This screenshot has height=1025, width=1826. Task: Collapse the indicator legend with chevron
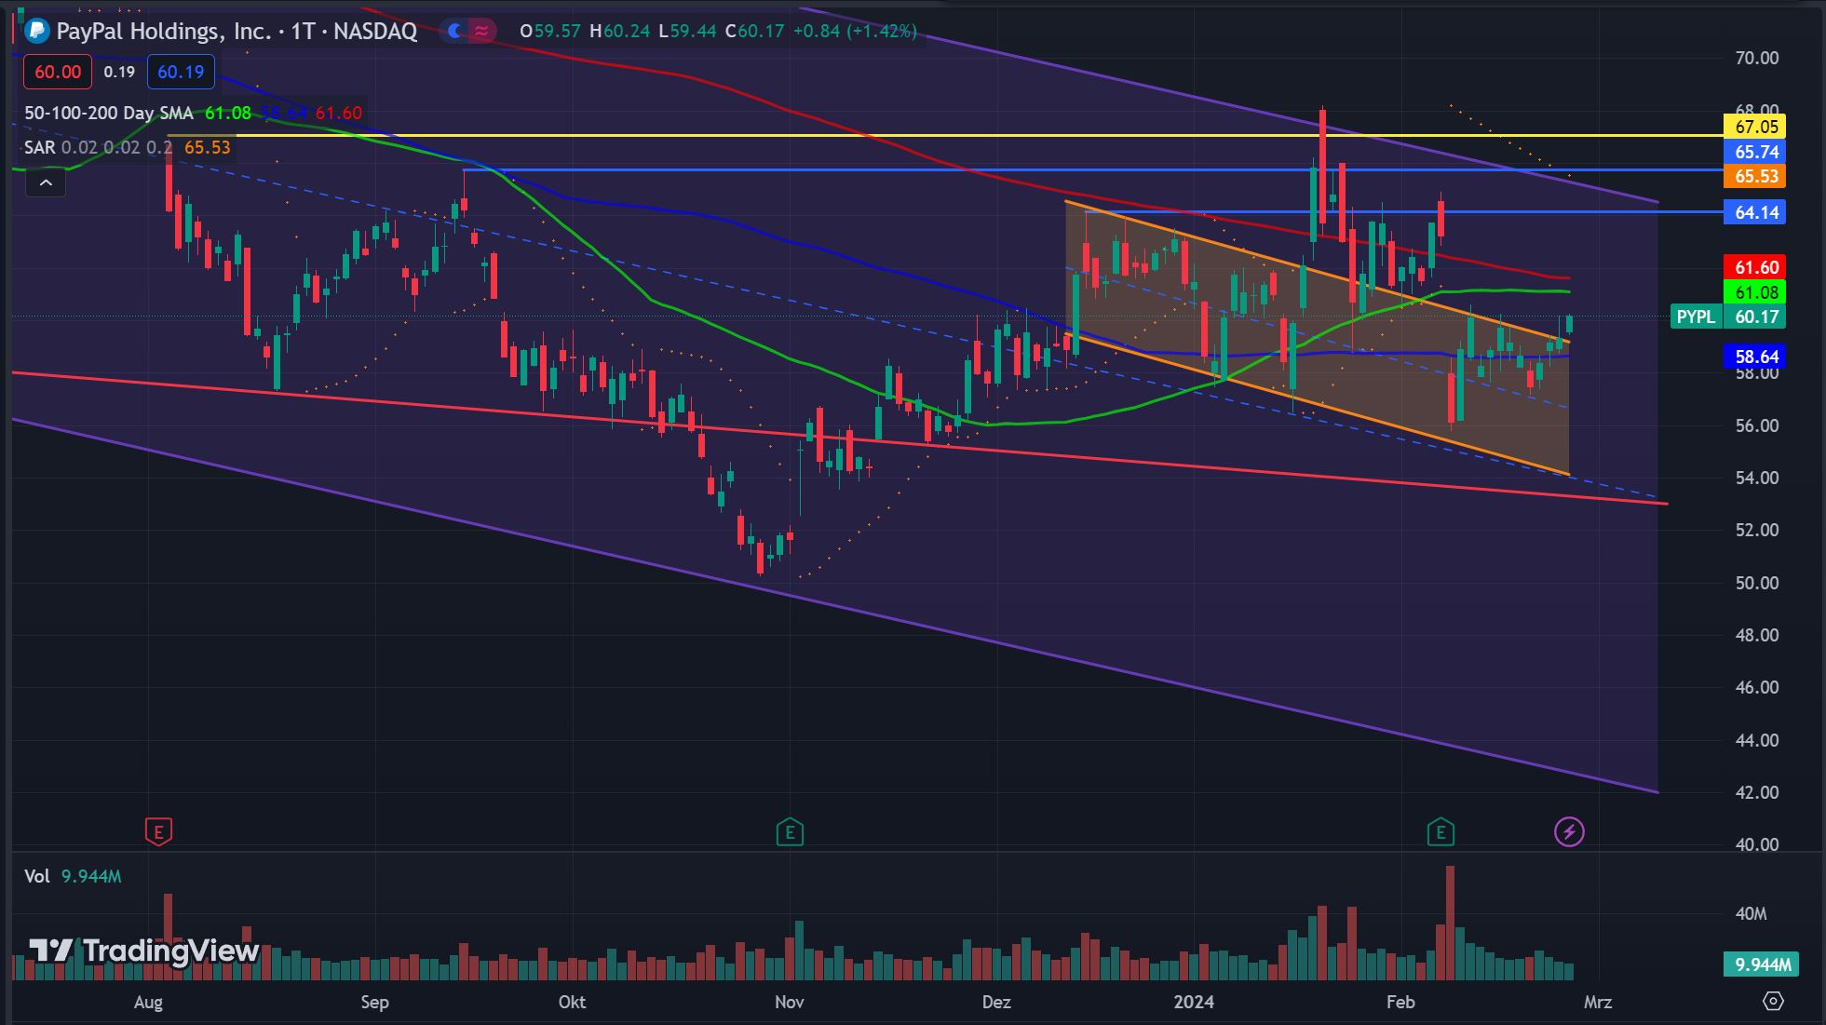[46, 182]
